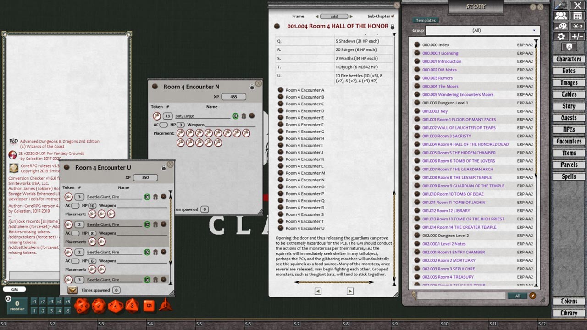
Task: Open the Party Sheet group icon
Action: pos(560,15)
